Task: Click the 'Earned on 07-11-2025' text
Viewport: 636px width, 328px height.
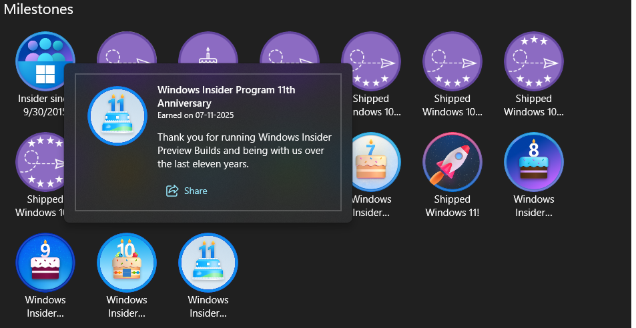Action: 196,115
